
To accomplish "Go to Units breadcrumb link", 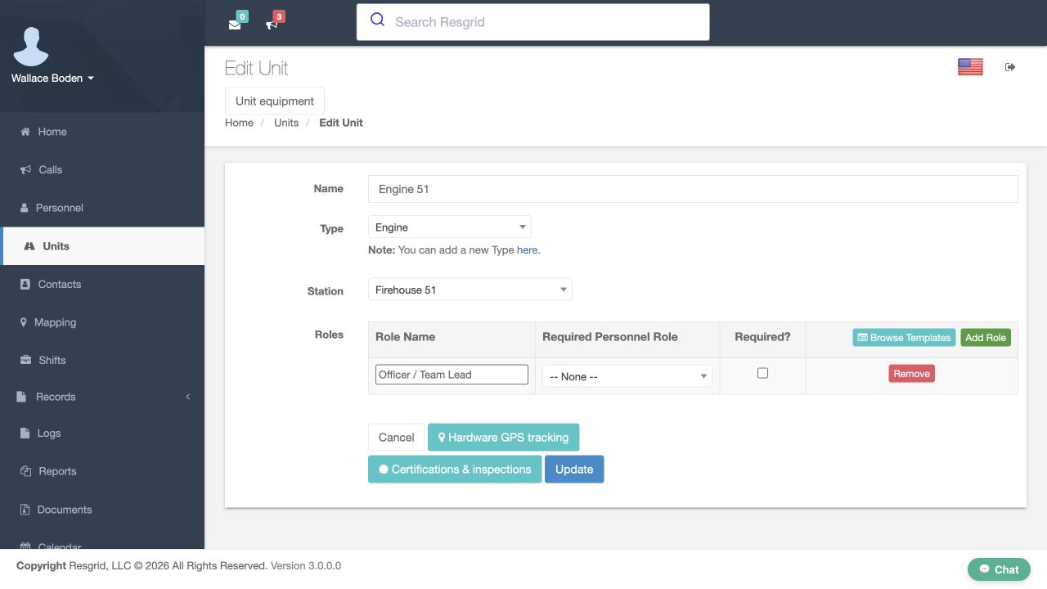I will click(x=286, y=123).
